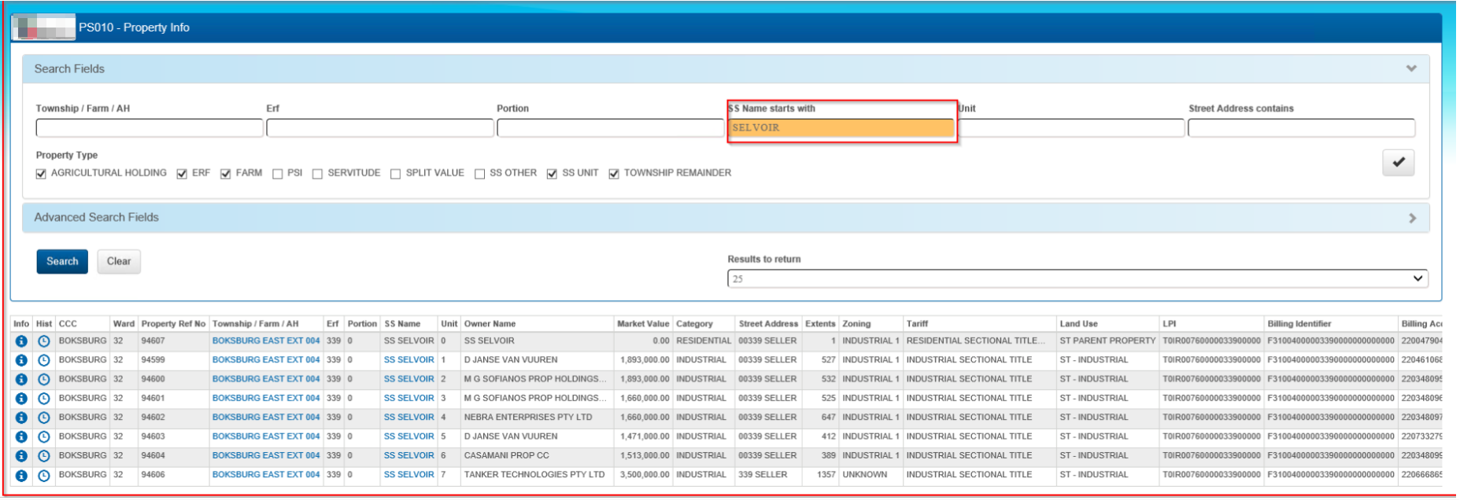Click info icon for unit 2 row

(x=21, y=379)
